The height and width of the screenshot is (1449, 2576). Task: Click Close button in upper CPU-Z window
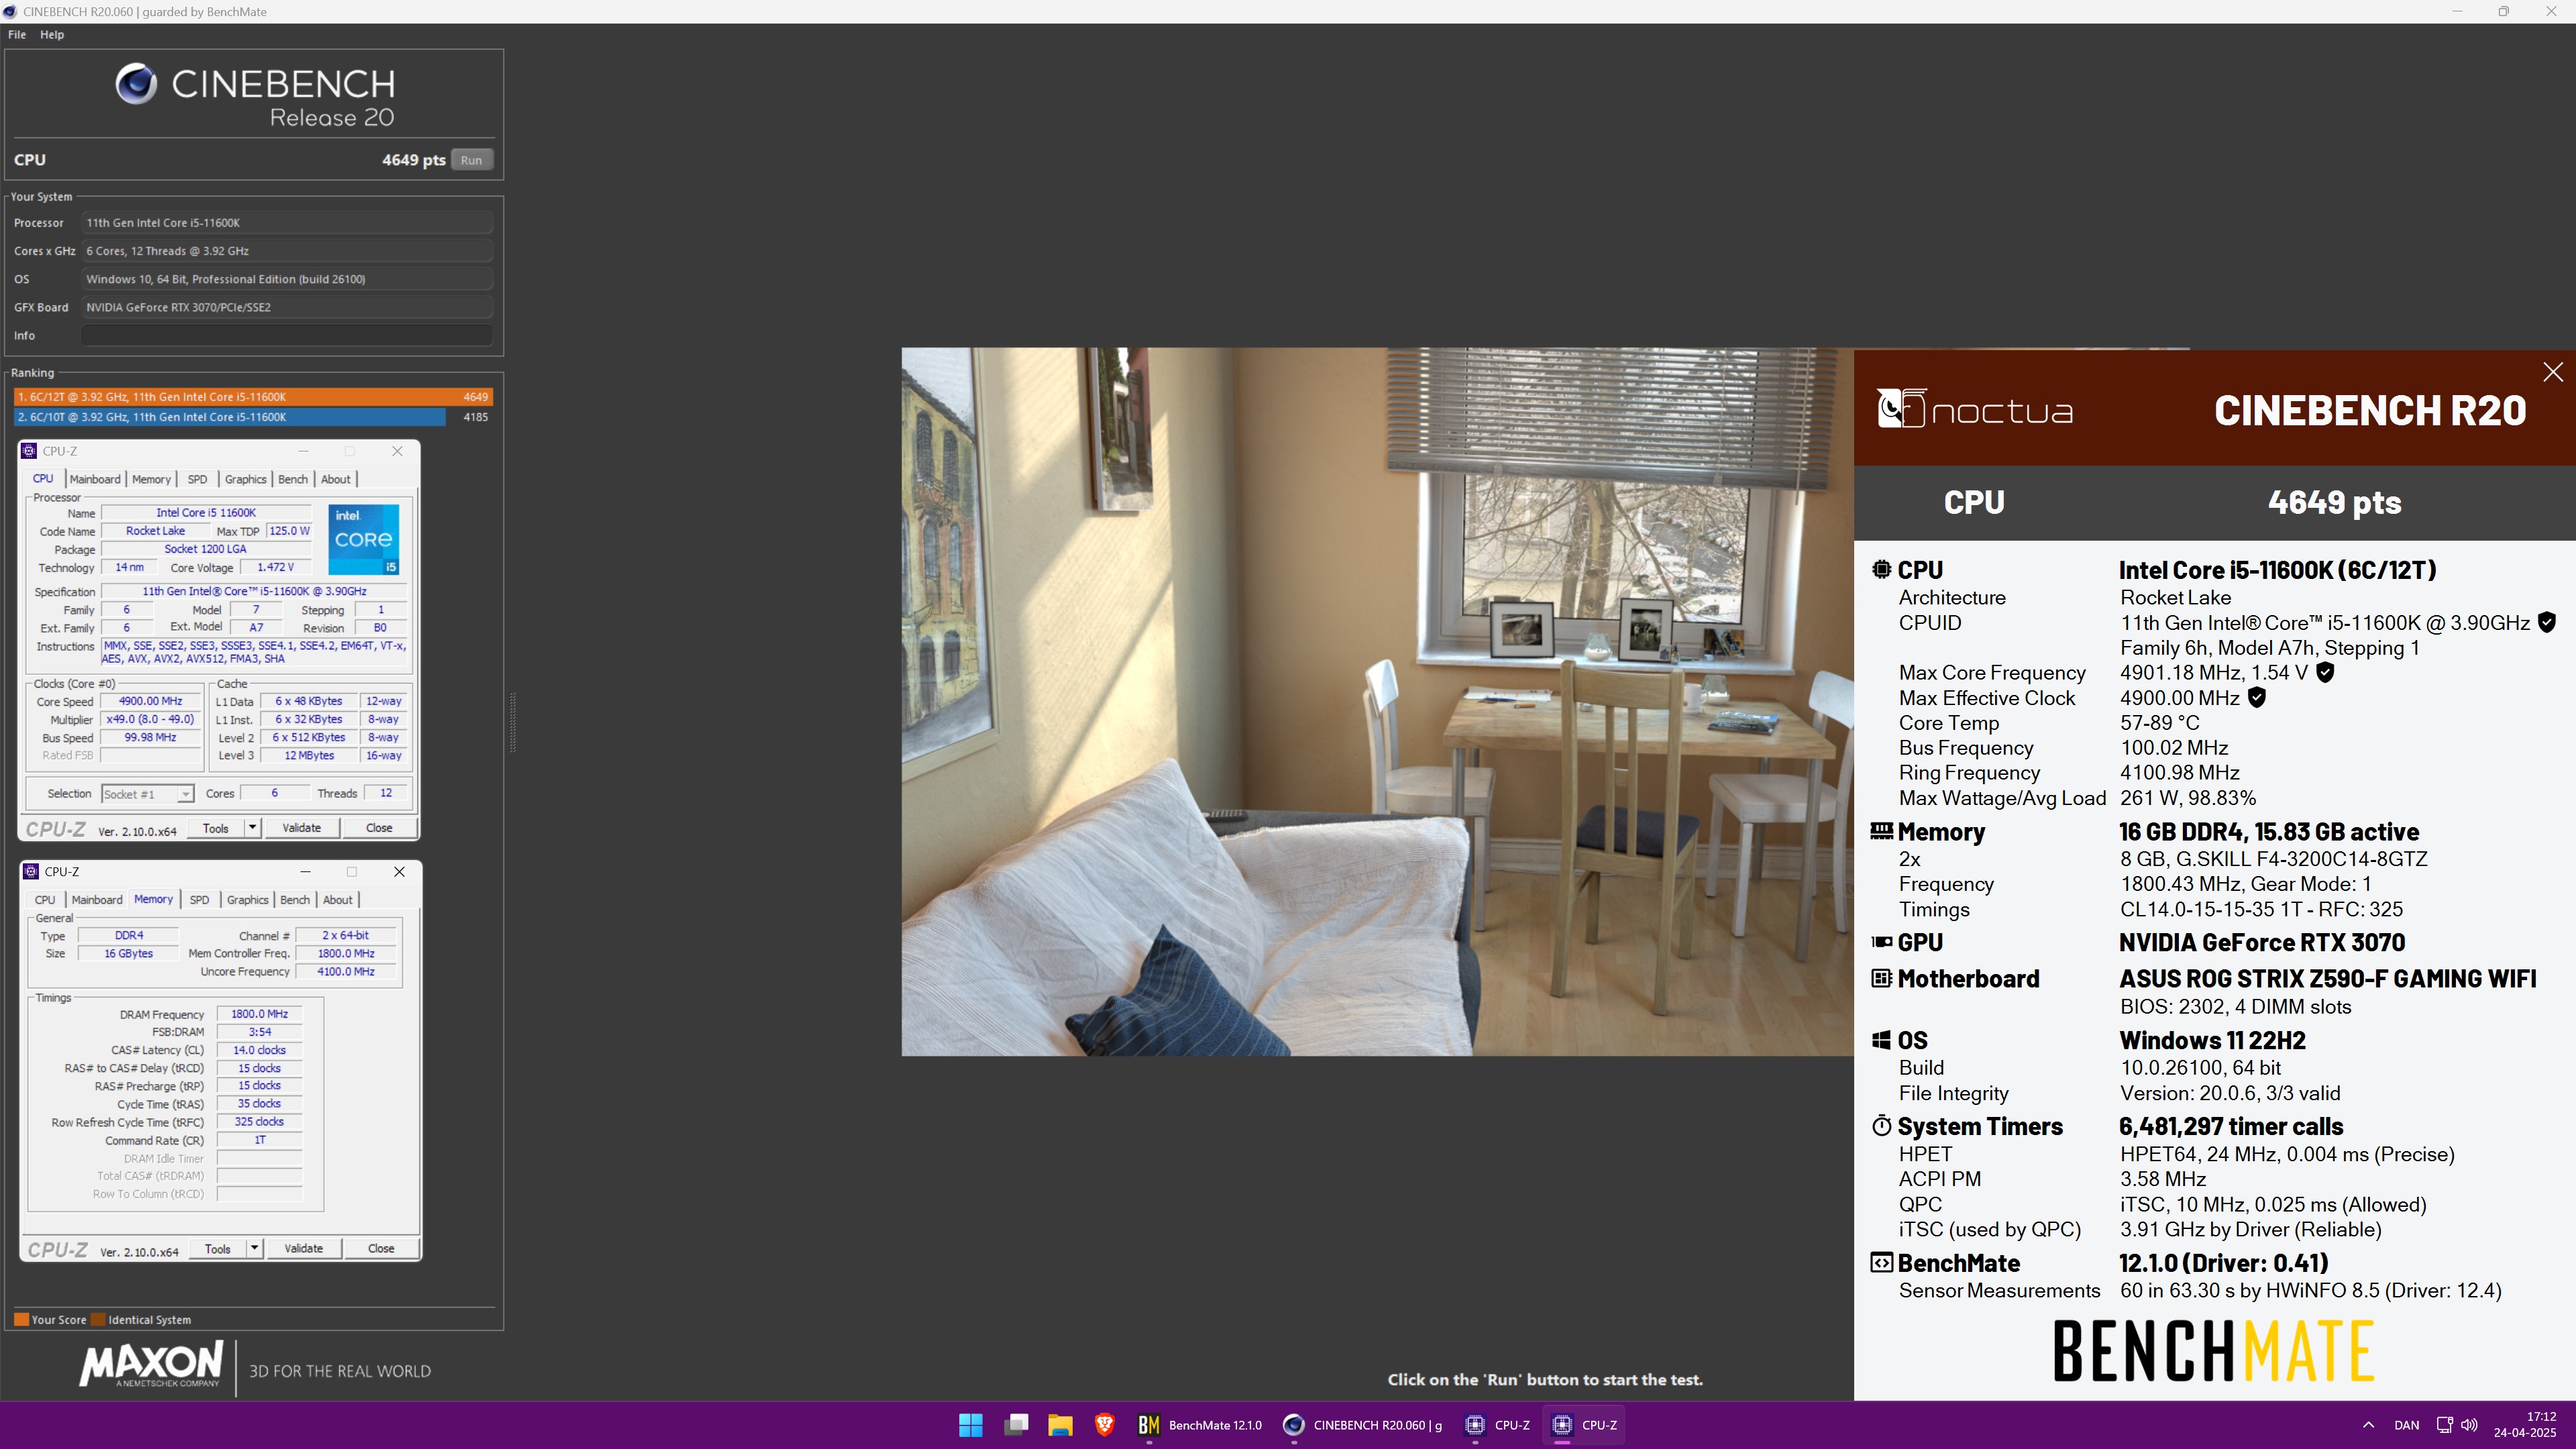[x=379, y=828]
